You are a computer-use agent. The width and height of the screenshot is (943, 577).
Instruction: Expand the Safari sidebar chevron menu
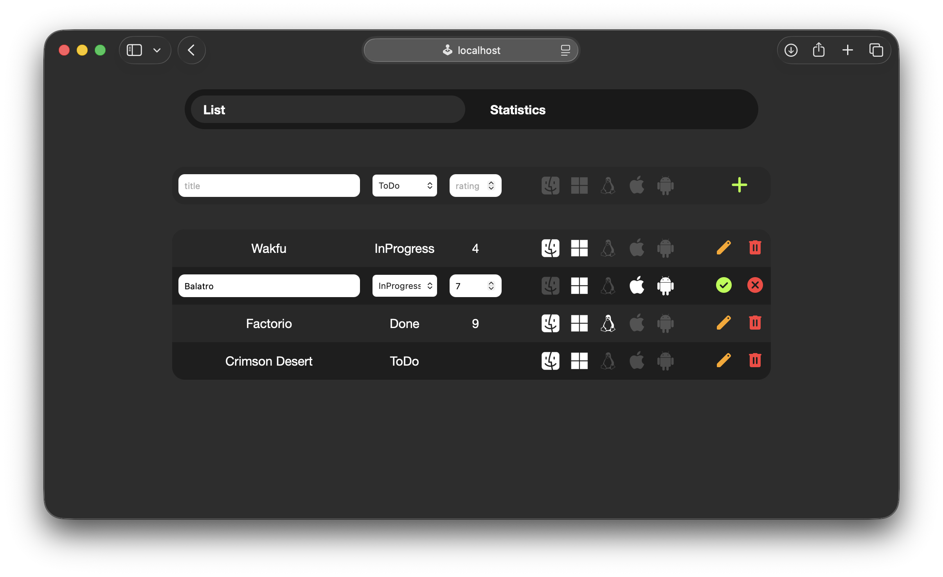[157, 50]
